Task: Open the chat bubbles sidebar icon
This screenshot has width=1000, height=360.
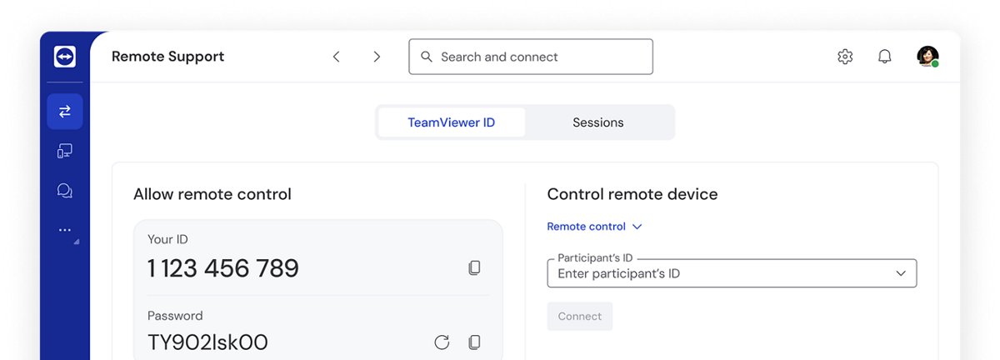Action: [x=65, y=191]
